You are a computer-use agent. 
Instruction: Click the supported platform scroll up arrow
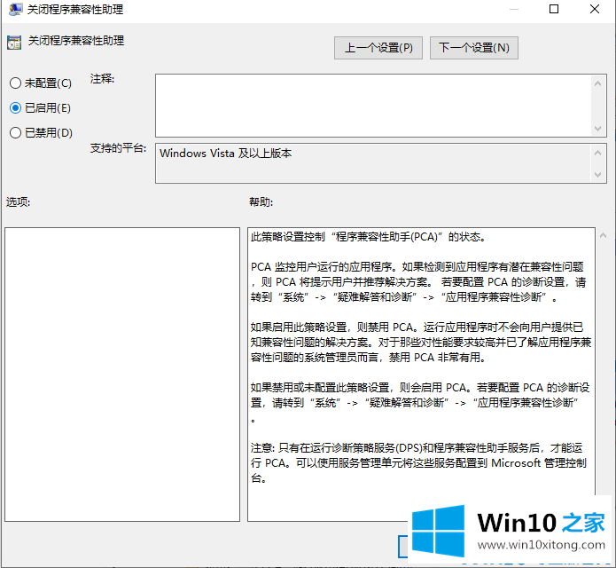coord(598,153)
